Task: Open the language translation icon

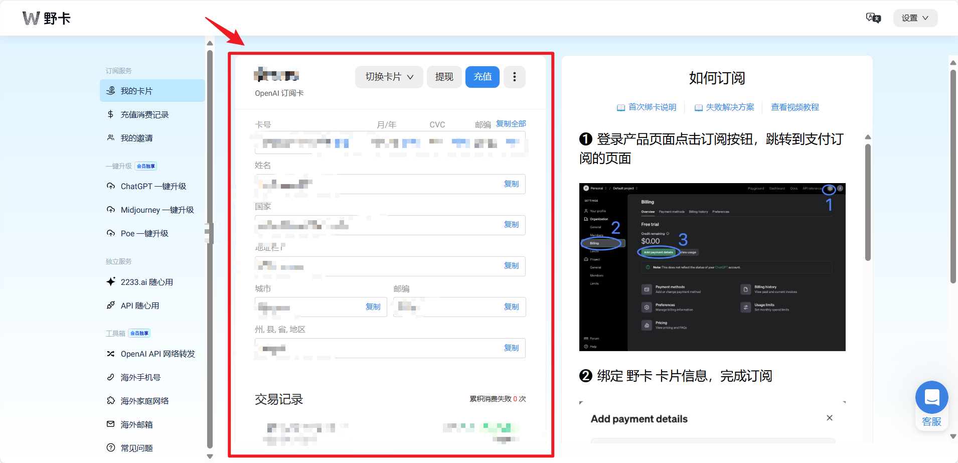Action: click(873, 18)
